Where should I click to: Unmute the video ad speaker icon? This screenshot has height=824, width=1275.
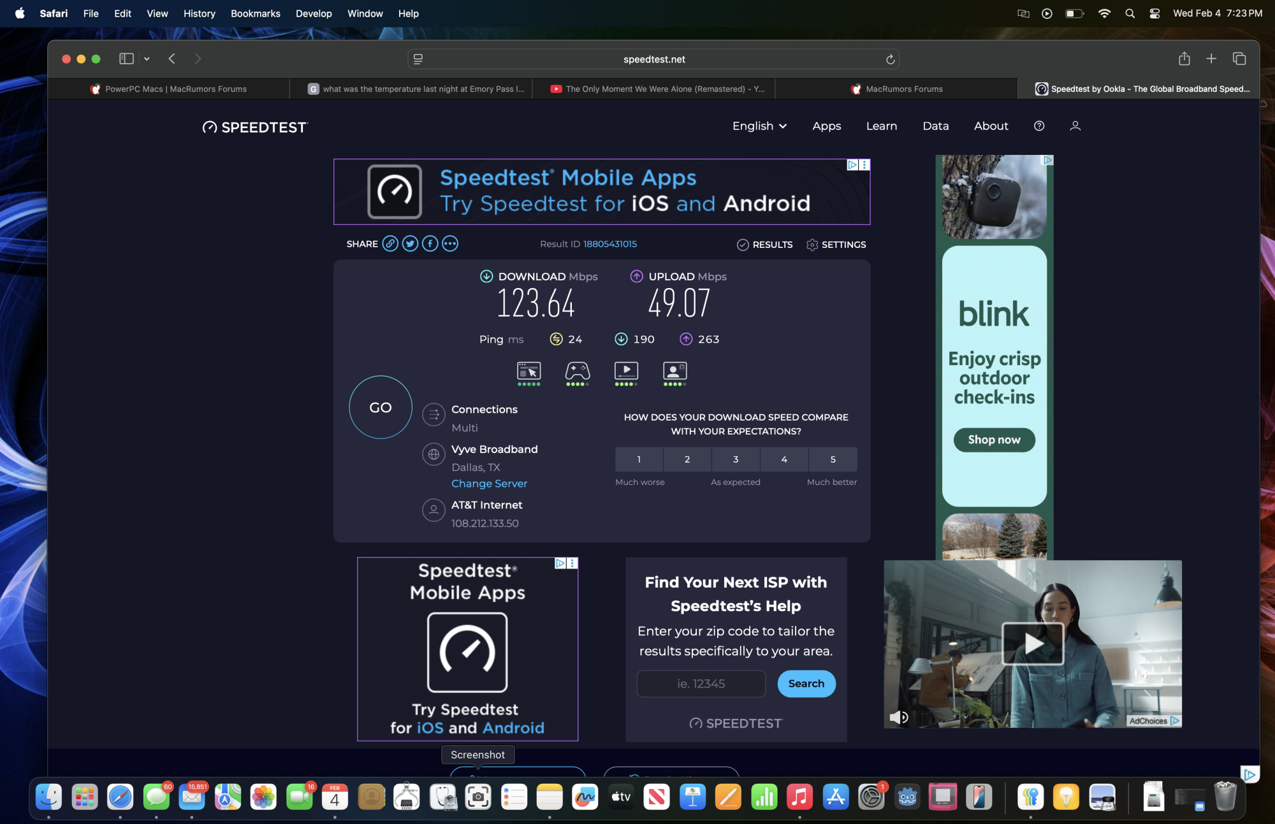[899, 718]
